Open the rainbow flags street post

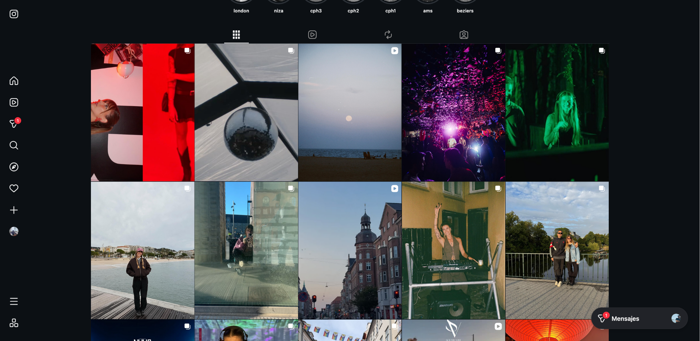[x=350, y=330]
